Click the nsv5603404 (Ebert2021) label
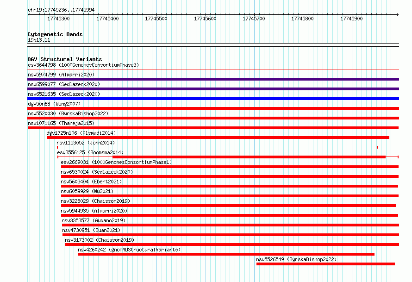The image size is (412, 282). (x=91, y=182)
